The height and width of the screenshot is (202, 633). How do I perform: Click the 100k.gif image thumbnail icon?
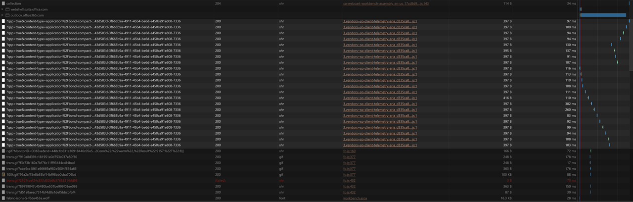click(3, 175)
